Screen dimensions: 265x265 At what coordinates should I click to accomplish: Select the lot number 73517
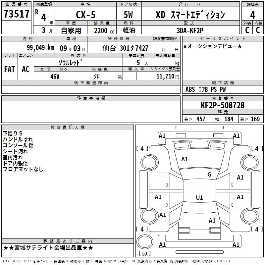coord(17,14)
